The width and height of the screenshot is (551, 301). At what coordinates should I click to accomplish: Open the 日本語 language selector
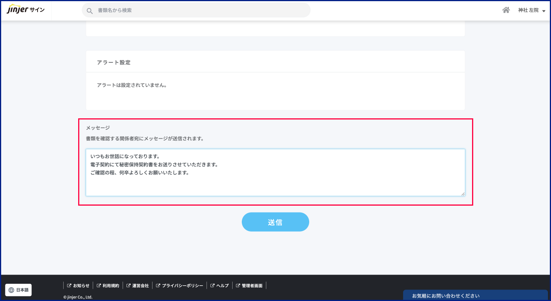[x=18, y=290]
